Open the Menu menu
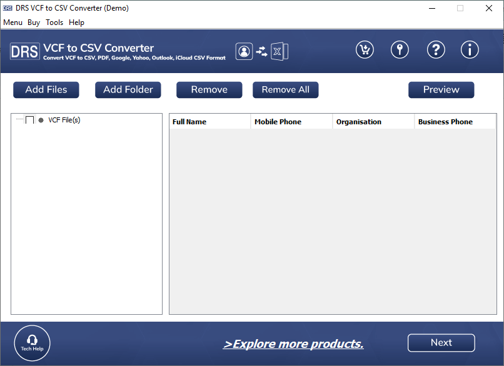Screen dimensions: 504x366 pyautogui.click(x=13, y=22)
